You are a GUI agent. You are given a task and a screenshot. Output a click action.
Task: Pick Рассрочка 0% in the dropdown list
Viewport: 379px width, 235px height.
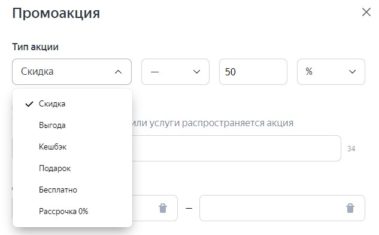pos(72,211)
